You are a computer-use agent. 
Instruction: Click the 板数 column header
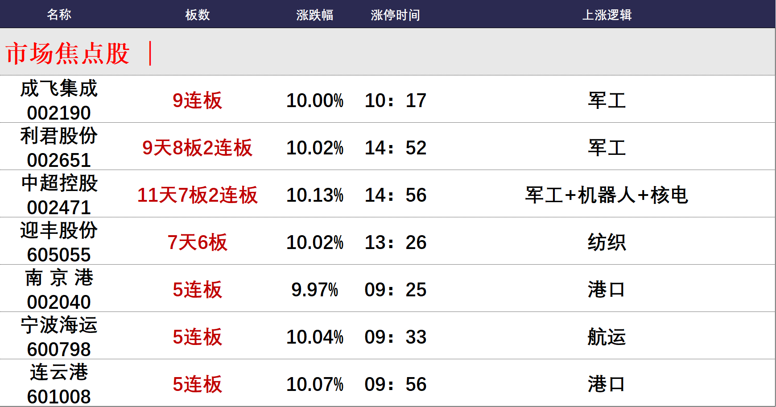pos(198,15)
